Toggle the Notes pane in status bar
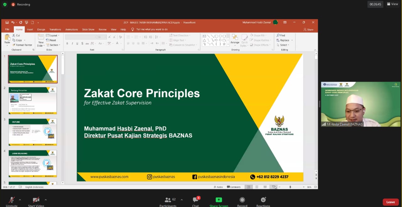Viewport: 402px width, 207px height. [218, 187]
